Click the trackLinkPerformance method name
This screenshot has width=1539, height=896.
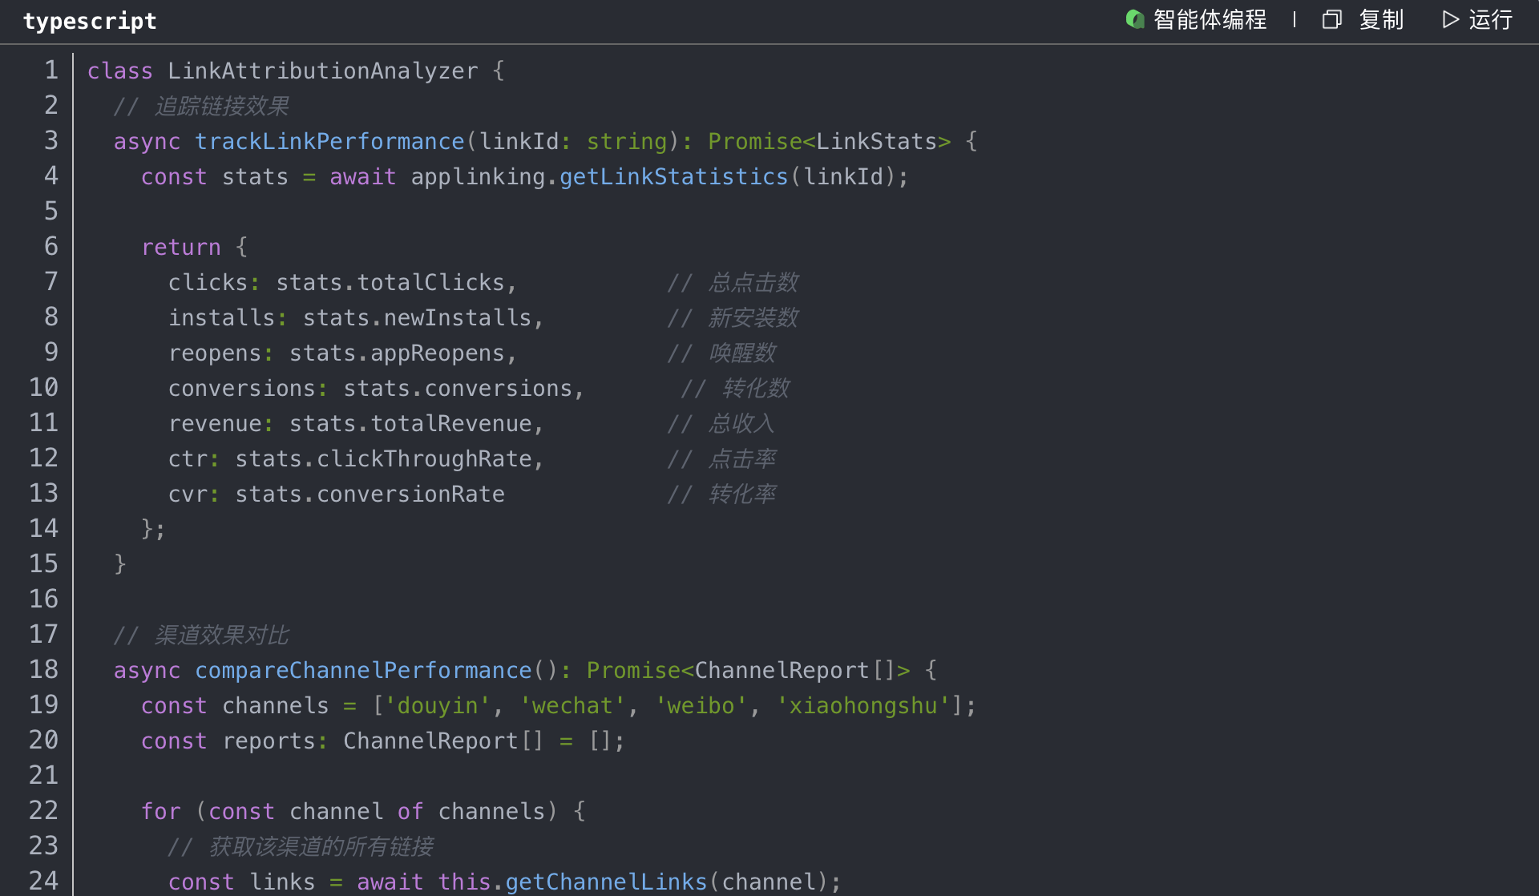pyautogui.click(x=329, y=141)
